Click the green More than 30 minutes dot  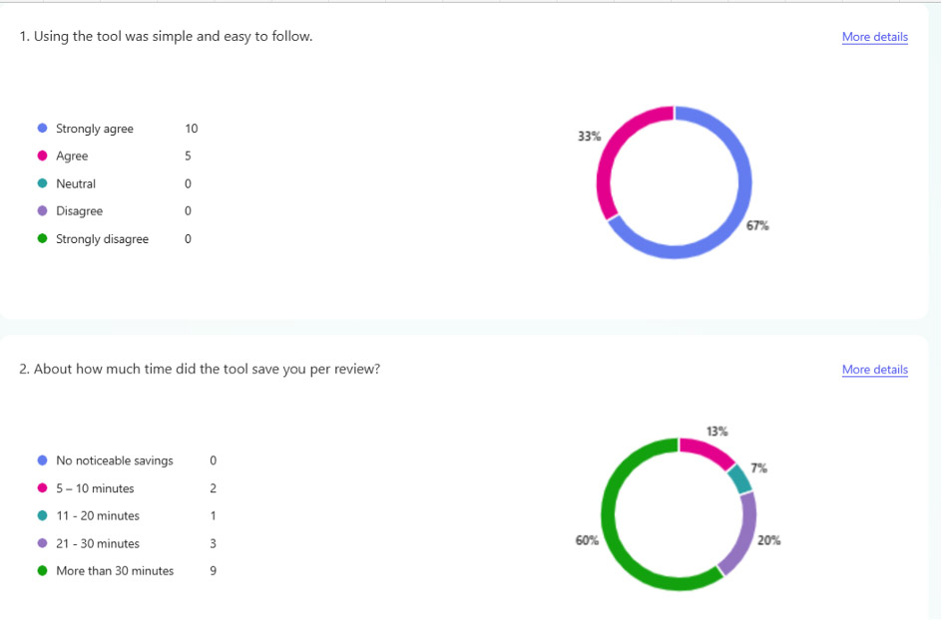pyautogui.click(x=42, y=571)
